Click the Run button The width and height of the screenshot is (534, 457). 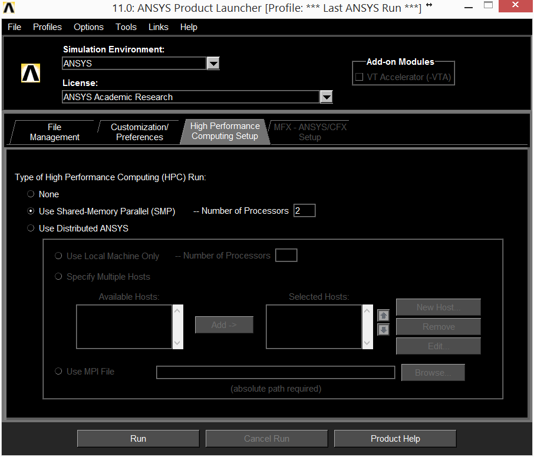pyautogui.click(x=139, y=439)
